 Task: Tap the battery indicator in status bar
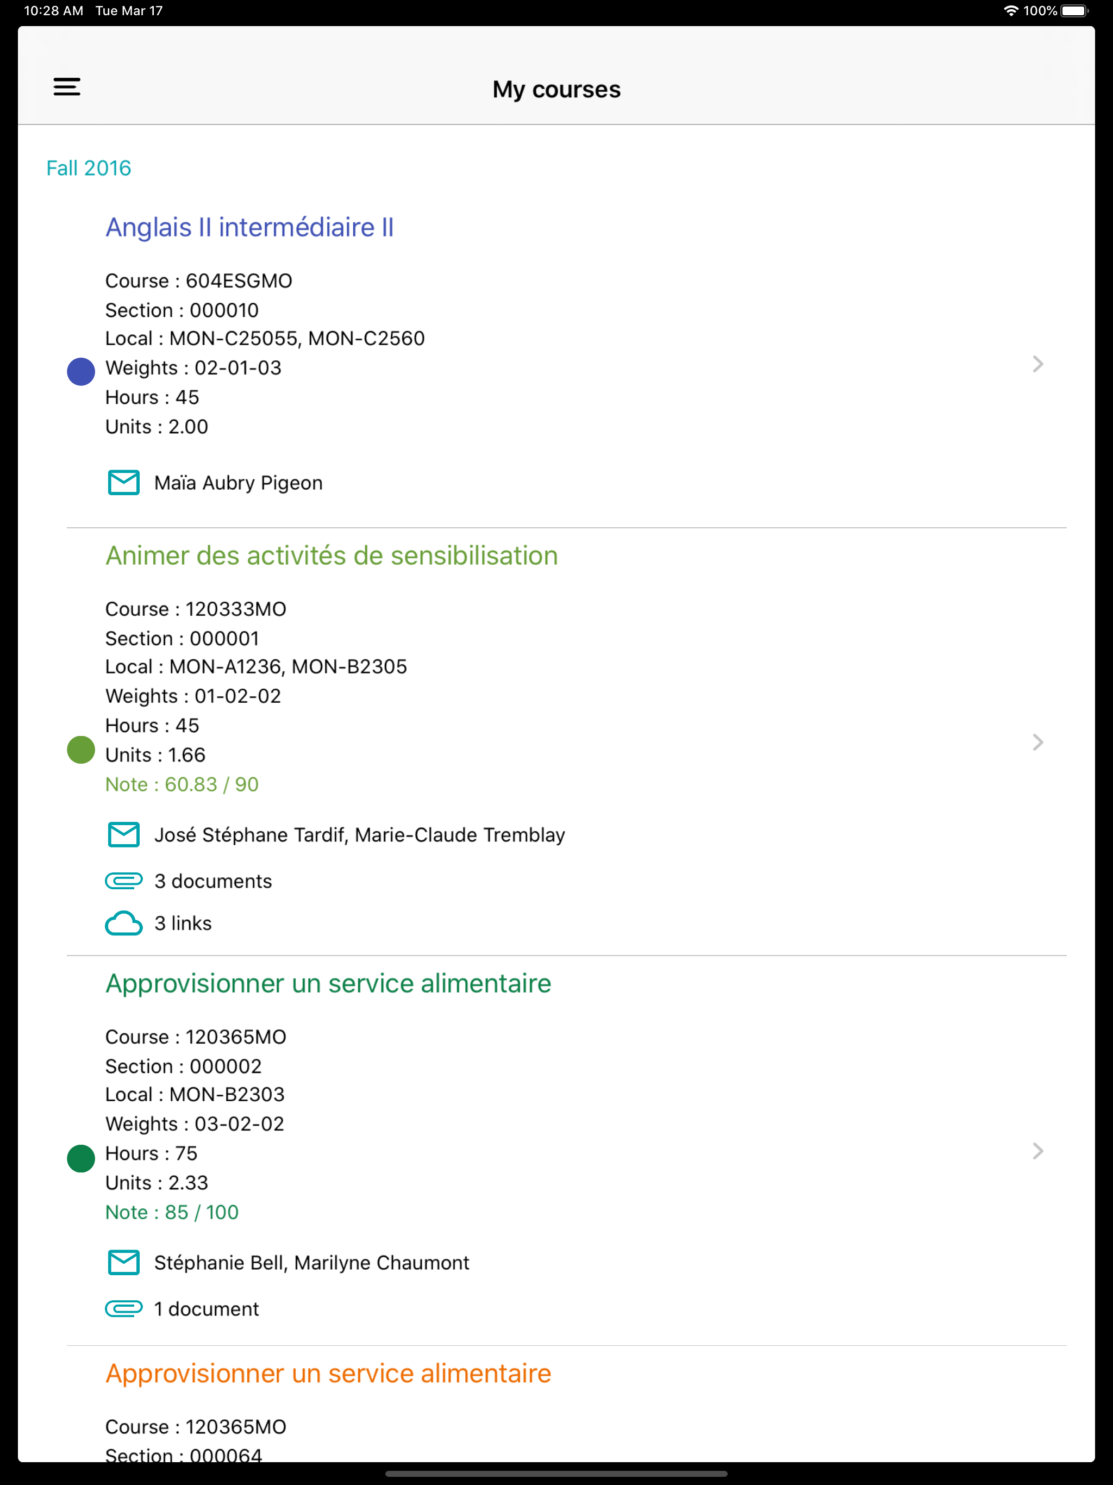pos(1075,11)
